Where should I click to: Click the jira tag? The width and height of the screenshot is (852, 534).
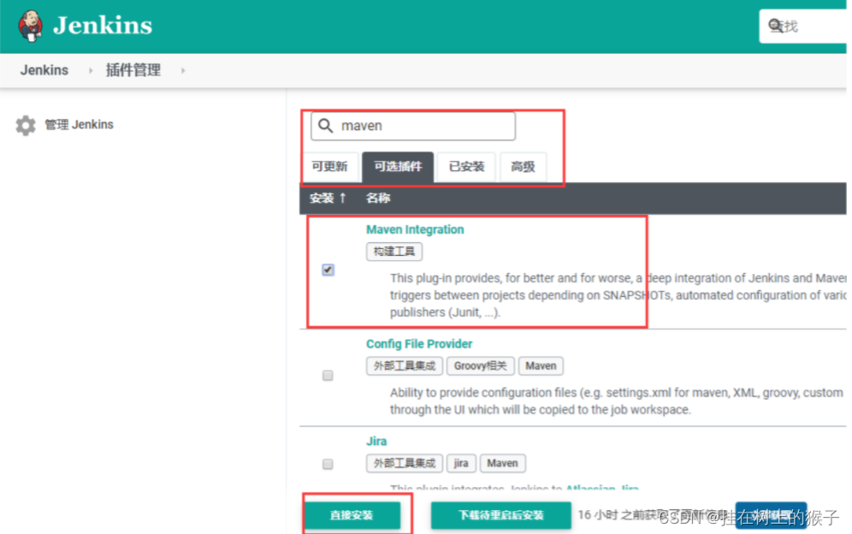[x=461, y=463]
